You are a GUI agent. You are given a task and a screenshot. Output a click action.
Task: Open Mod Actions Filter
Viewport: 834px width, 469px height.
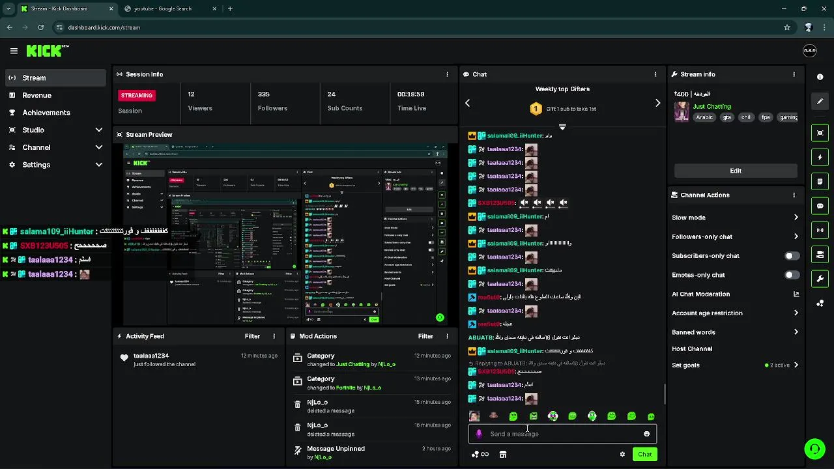[425, 336]
